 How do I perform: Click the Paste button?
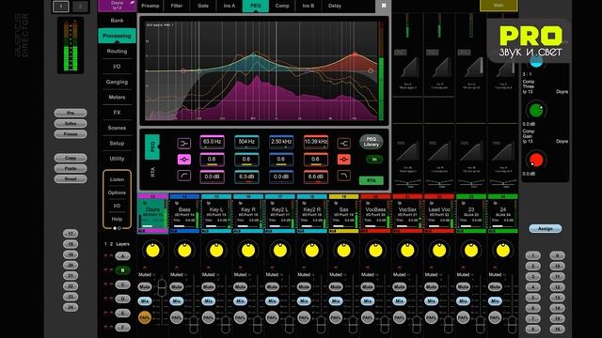click(71, 168)
